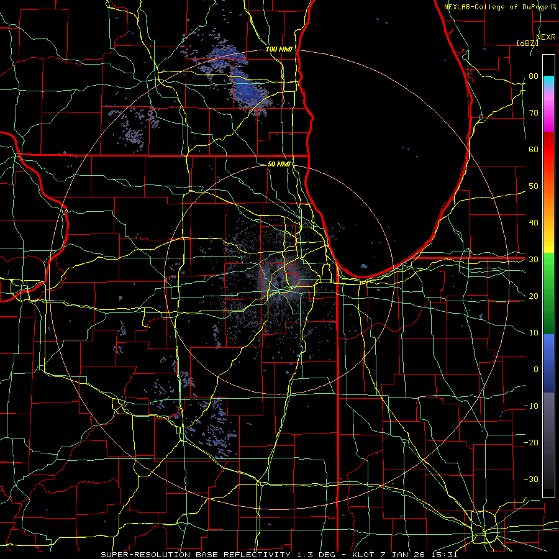Click the 30 value on the dBZ scale
559x559 pixels.
pyautogui.click(x=534, y=260)
